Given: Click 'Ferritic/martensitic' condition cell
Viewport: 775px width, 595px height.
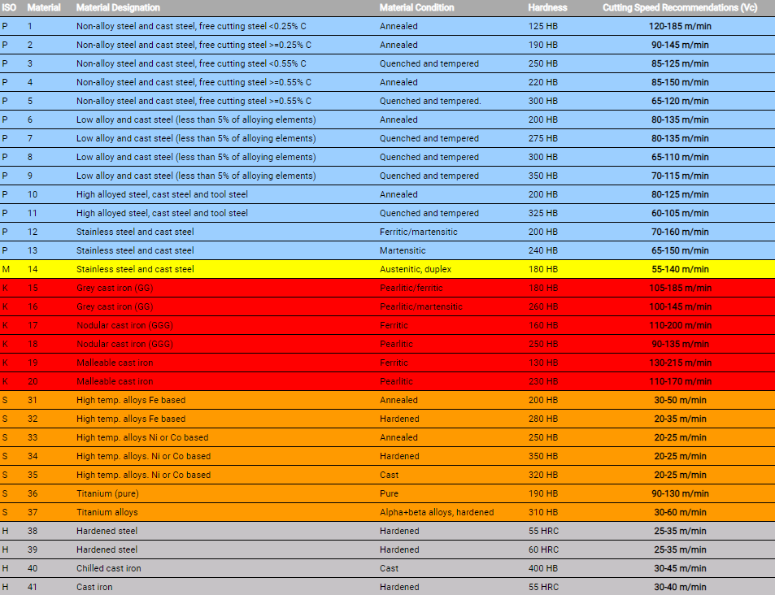Looking at the screenshot, I should (x=419, y=232).
